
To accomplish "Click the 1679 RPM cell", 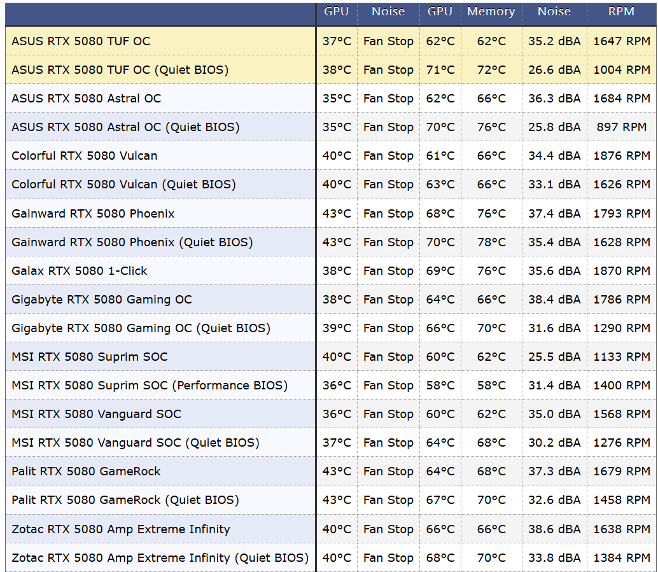I will click(622, 471).
